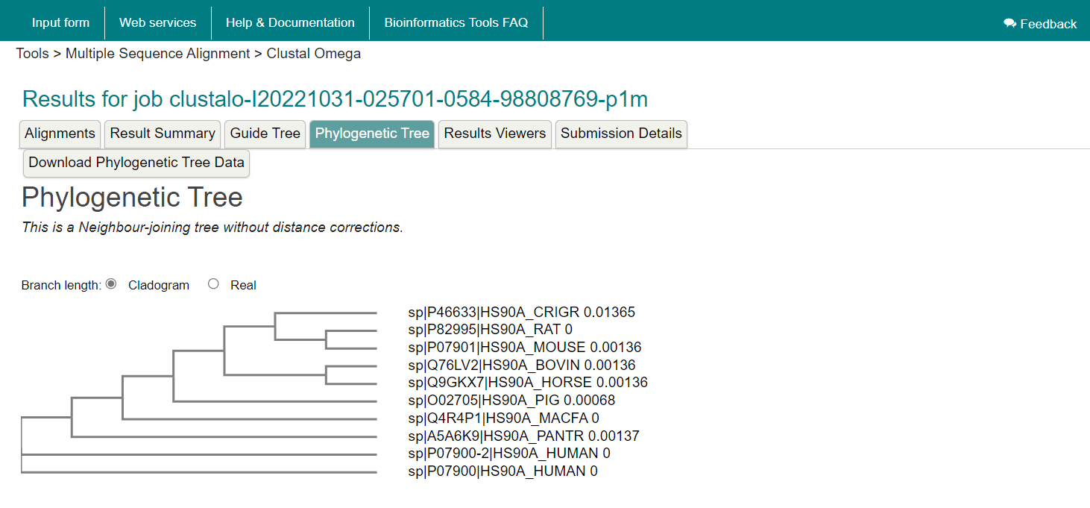1090x508 pixels.
Task: Click the HS90A_RAT tree label
Action: [491, 329]
